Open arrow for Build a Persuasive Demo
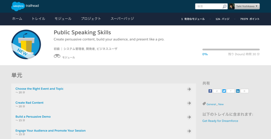 tap(189, 117)
